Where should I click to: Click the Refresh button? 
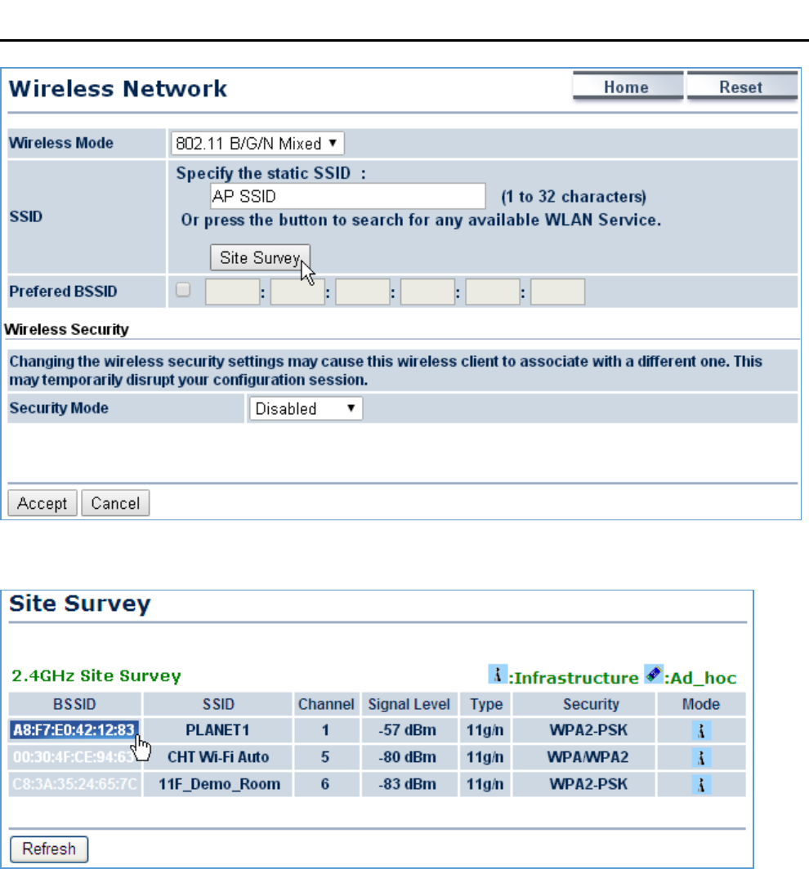tap(49, 849)
